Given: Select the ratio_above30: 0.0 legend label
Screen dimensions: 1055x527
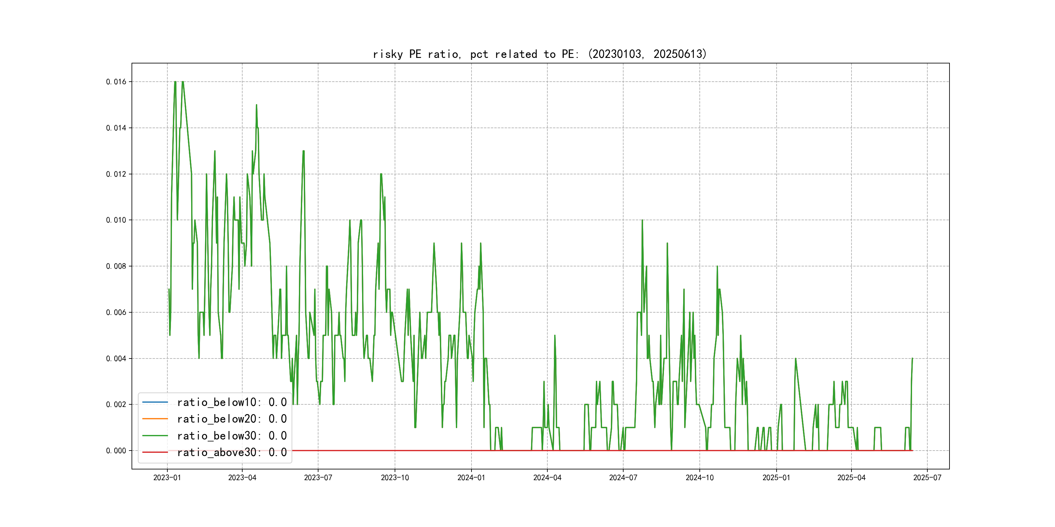Looking at the screenshot, I should point(232,452).
